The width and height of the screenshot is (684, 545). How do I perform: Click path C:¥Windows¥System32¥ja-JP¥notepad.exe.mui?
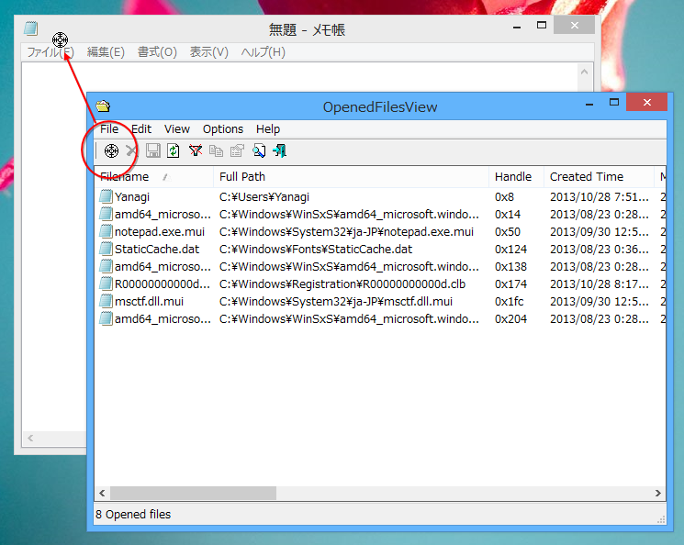346,232
